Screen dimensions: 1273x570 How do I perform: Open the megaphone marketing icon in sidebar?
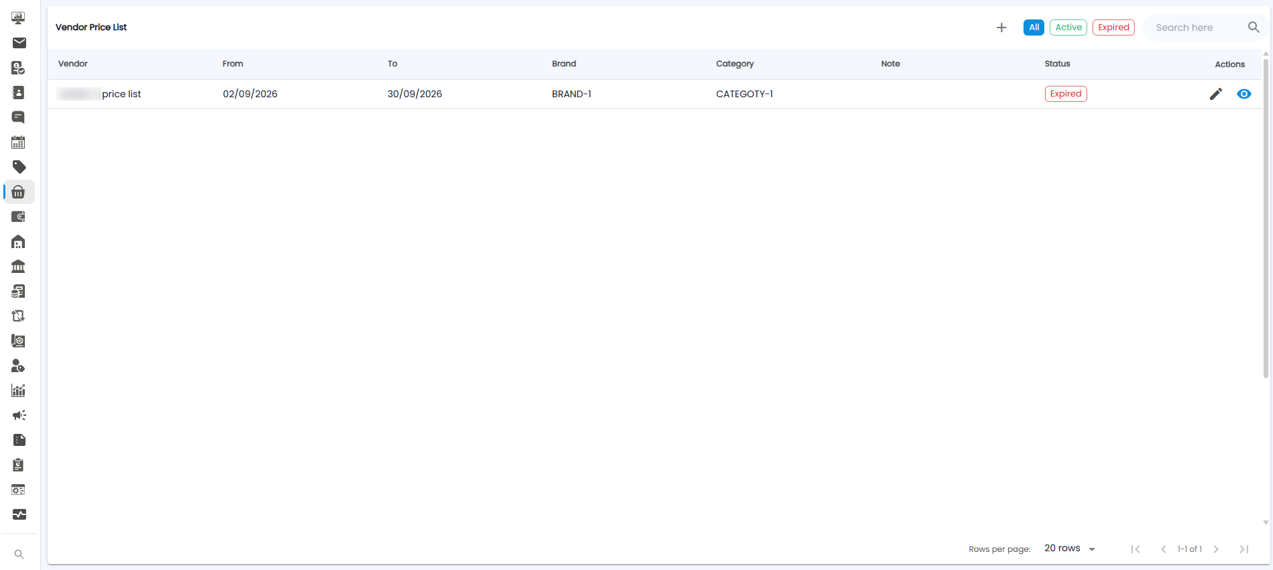pos(19,415)
